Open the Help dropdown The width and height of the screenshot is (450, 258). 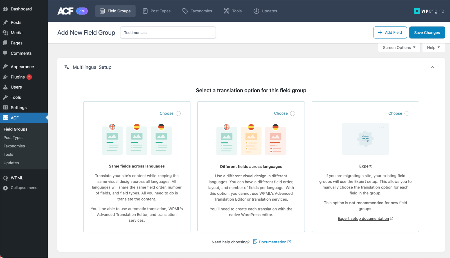433,48
